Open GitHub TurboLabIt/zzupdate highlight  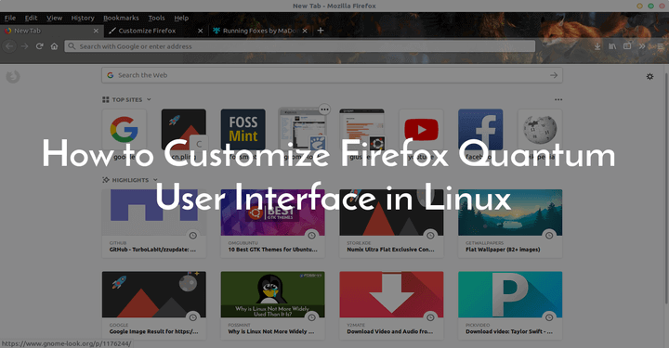[154, 224]
